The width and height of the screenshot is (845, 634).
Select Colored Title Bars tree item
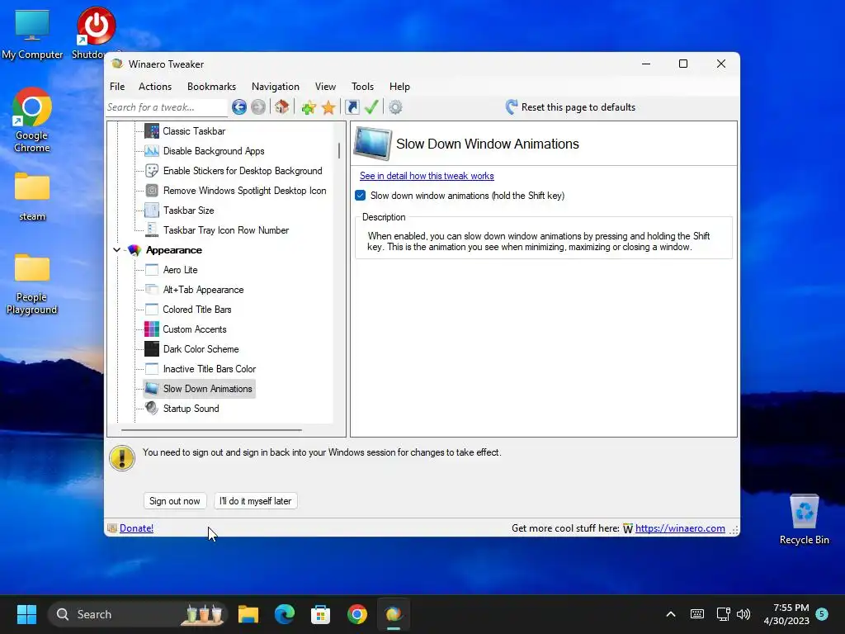[x=197, y=310]
